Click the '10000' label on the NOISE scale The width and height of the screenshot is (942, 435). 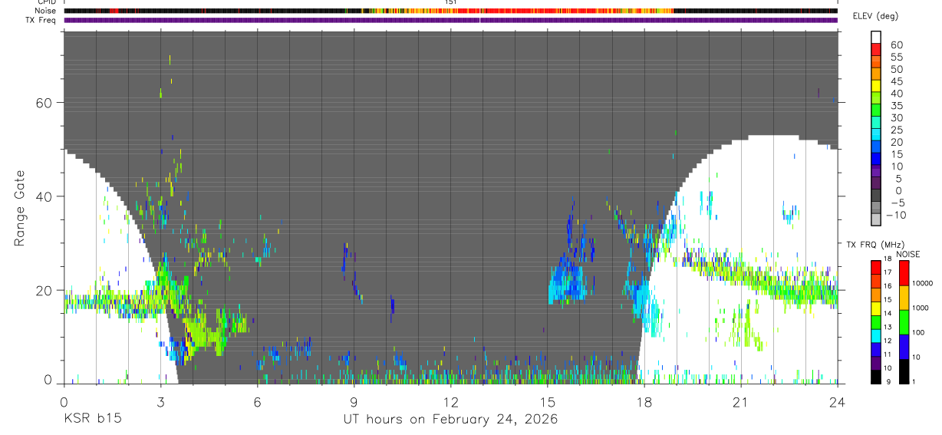924,284
